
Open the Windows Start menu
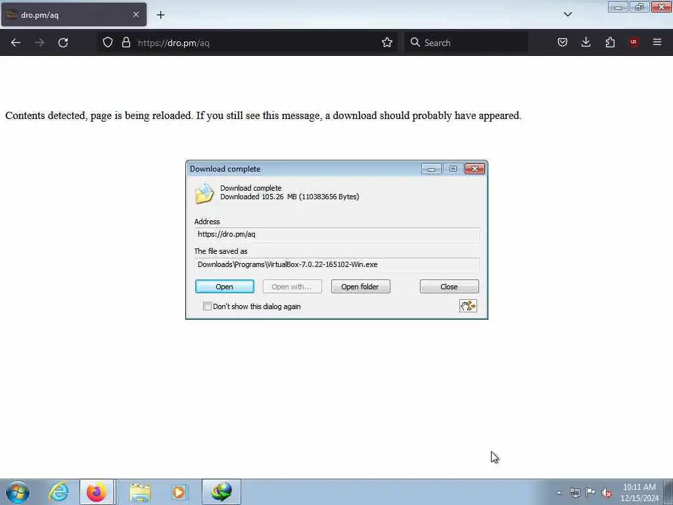click(x=18, y=492)
